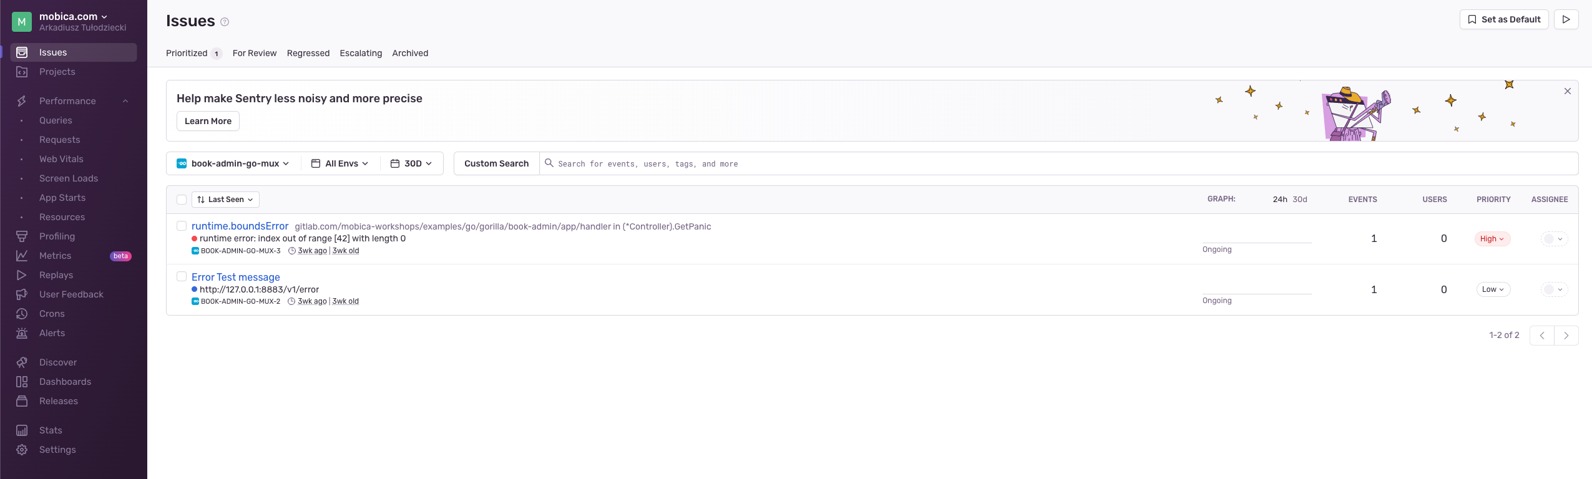Go to previous page of issues

click(1541, 336)
